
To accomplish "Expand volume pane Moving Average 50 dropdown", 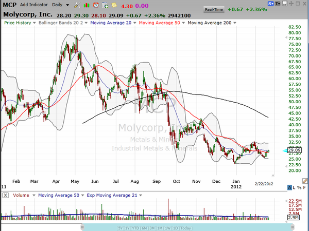I will tap(82, 196).
